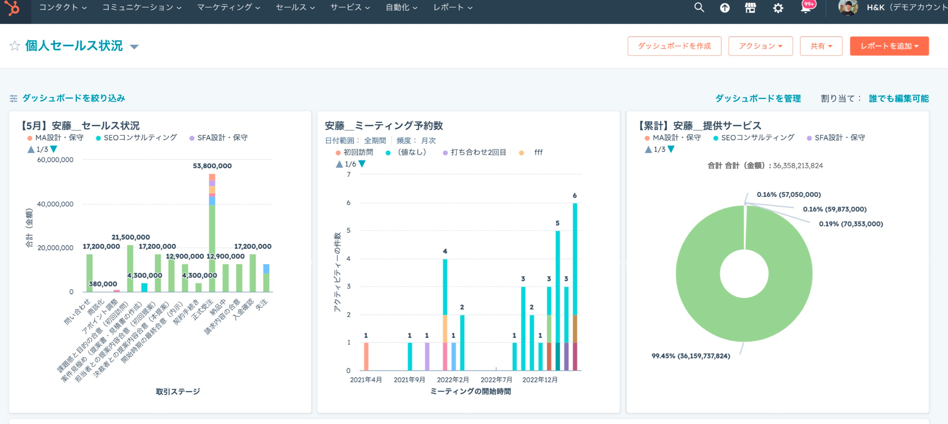Toggle SEOコンサルティング legend in セールス状況 chart
This screenshot has height=424, width=948.
click(x=137, y=138)
